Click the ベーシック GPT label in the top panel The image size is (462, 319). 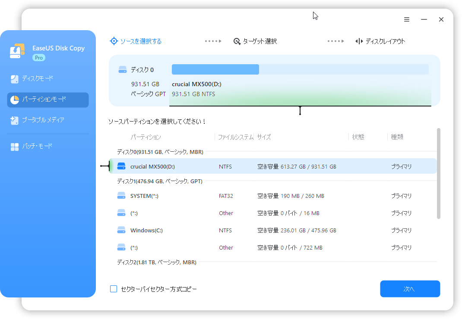click(148, 94)
